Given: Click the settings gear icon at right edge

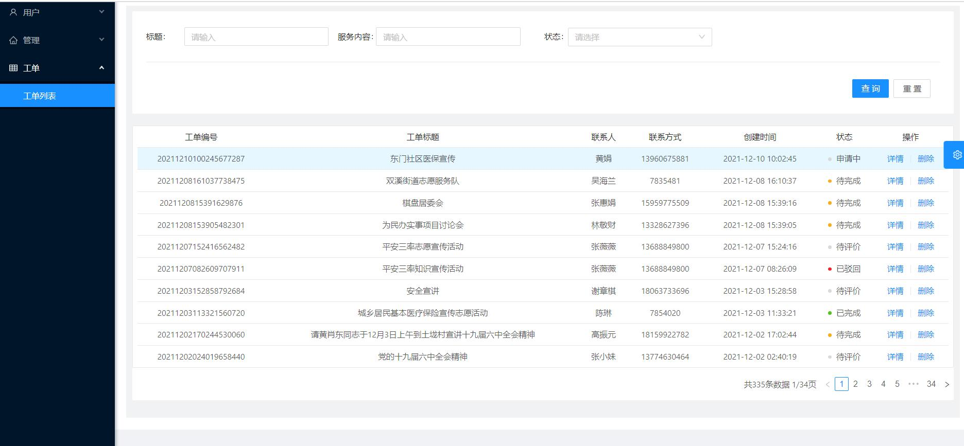Looking at the screenshot, I should [957, 155].
